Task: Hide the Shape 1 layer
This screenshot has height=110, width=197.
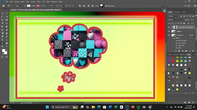Action: (x=169, y=31)
